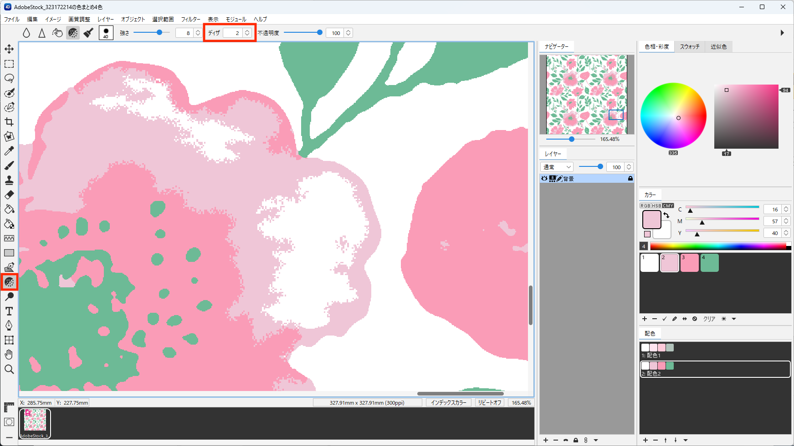The width and height of the screenshot is (794, 446).
Task: Pick the Eyedropper tool
Action: pos(9,151)
